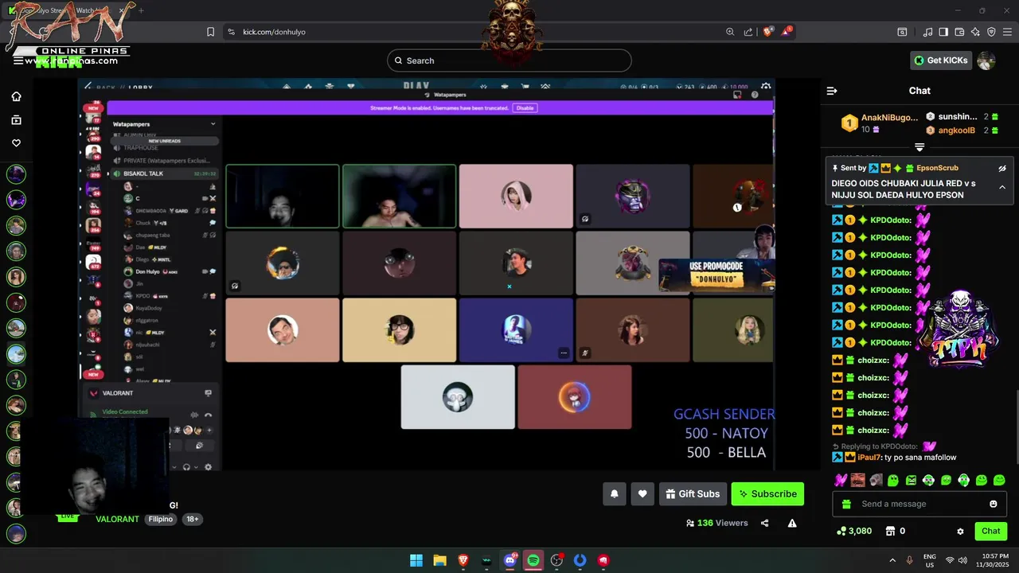Open the Brave Leo AI sparkle icon
The image size is (1019, 573).
click(975, 32)
